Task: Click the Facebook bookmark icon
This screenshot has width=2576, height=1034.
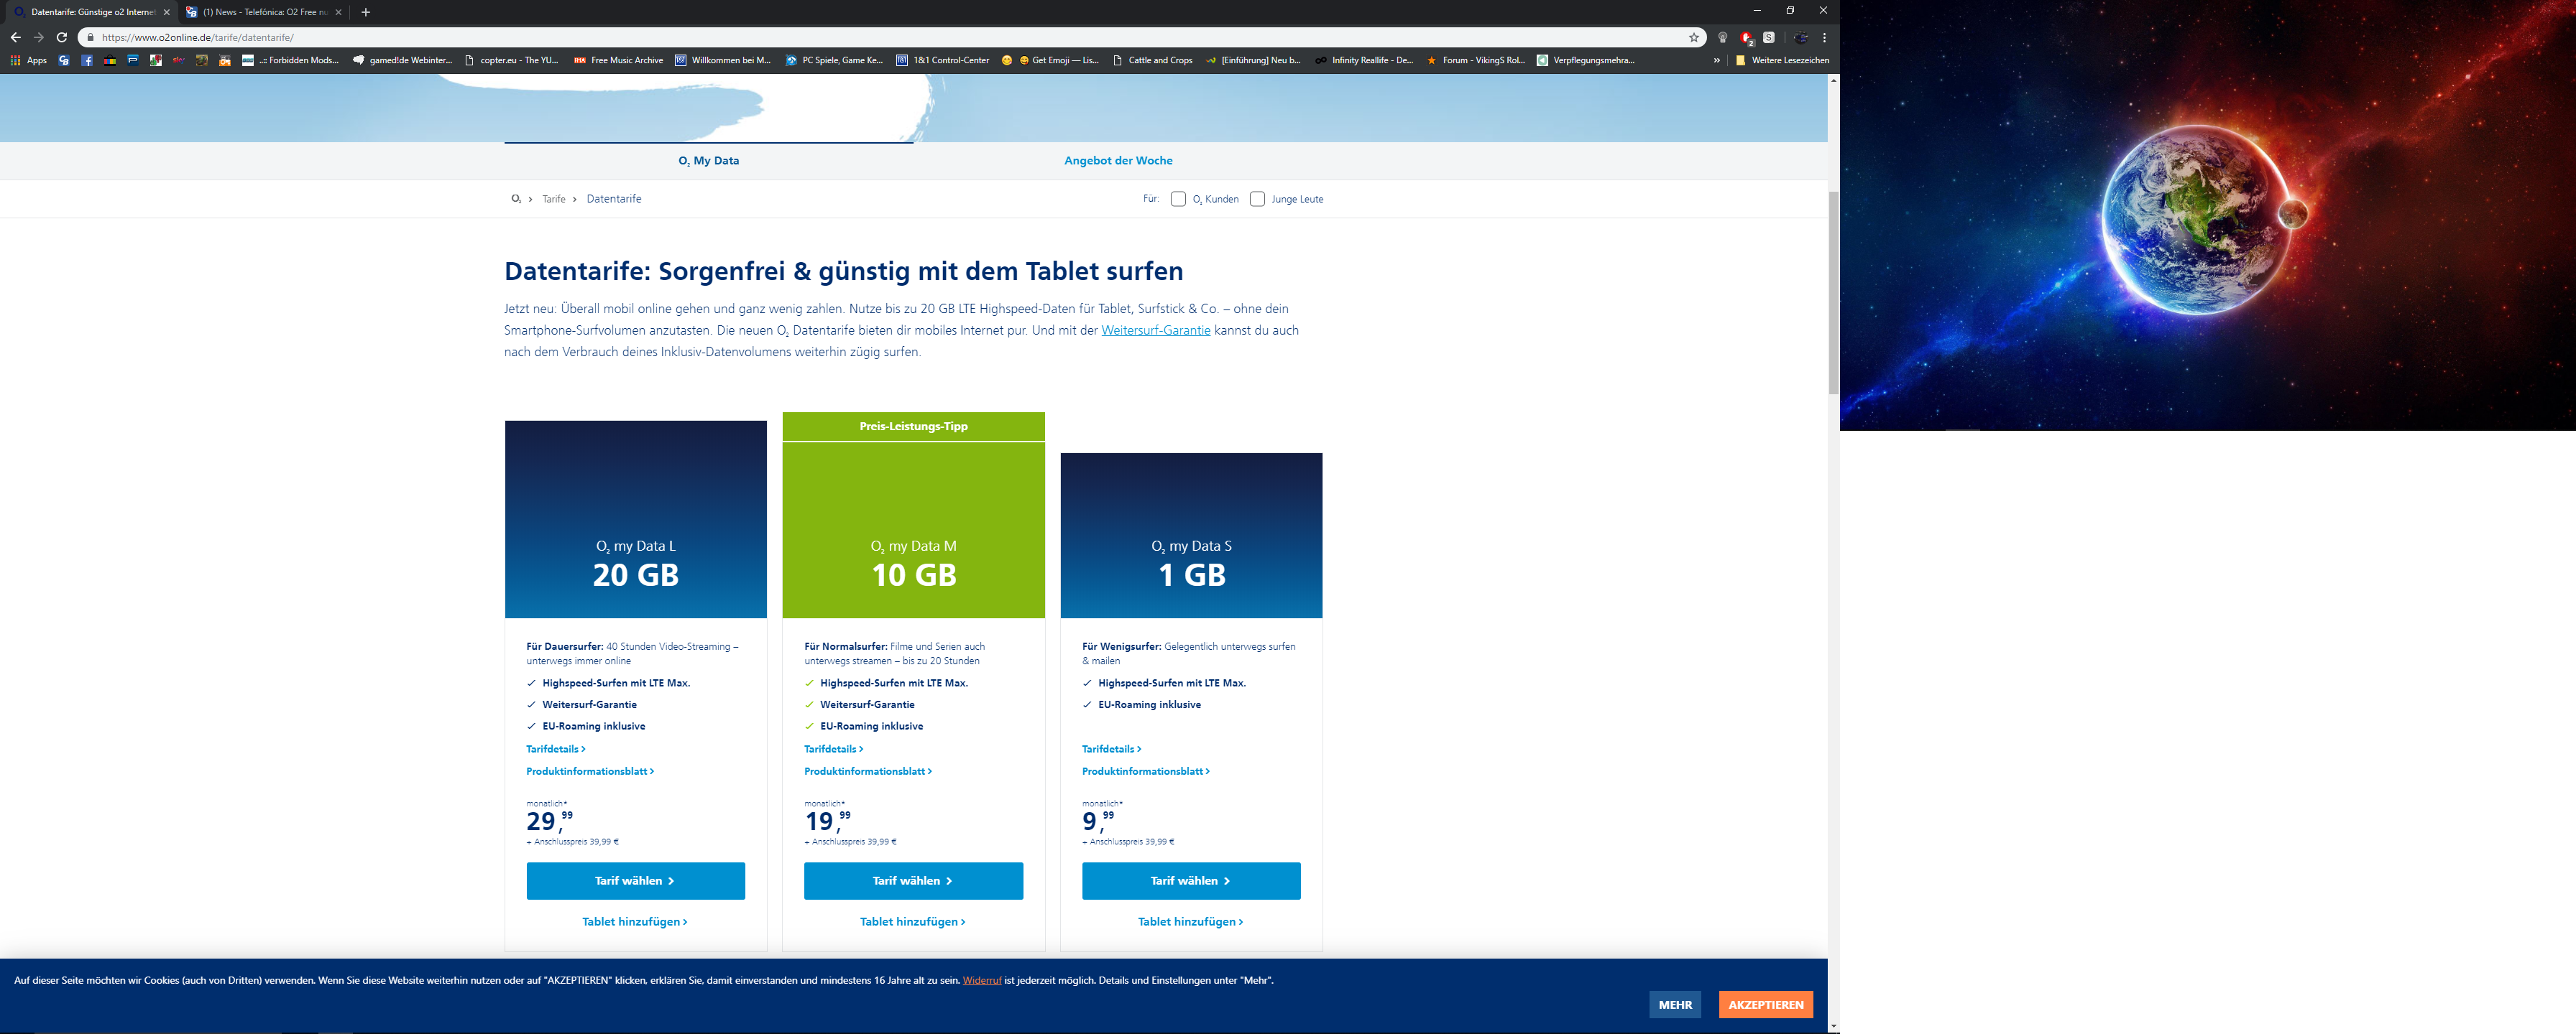Action: coord(87,60)
